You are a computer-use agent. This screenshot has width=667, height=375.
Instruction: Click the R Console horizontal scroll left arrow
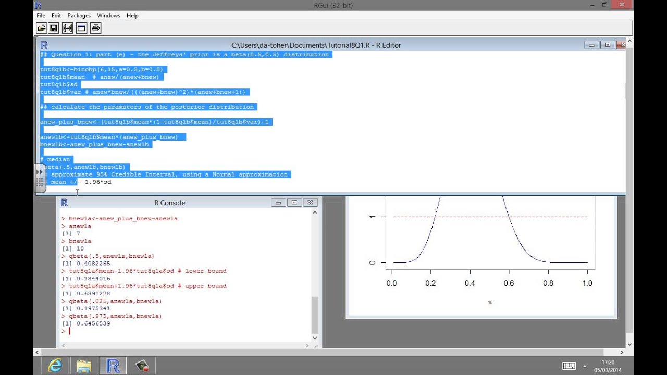coord(63,345)
